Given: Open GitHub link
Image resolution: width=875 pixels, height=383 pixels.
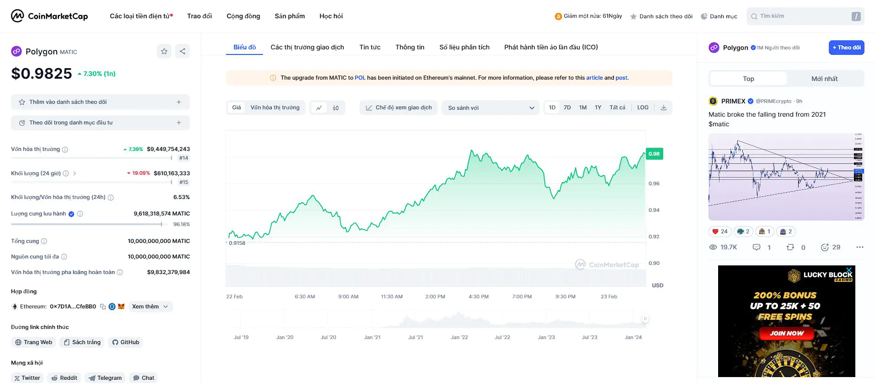Looking at the screenshot, I should point(125,342).
